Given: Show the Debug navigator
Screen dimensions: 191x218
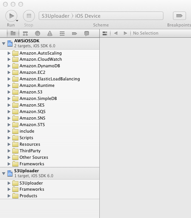Looking at the screenshot, I should pos(62,33).
